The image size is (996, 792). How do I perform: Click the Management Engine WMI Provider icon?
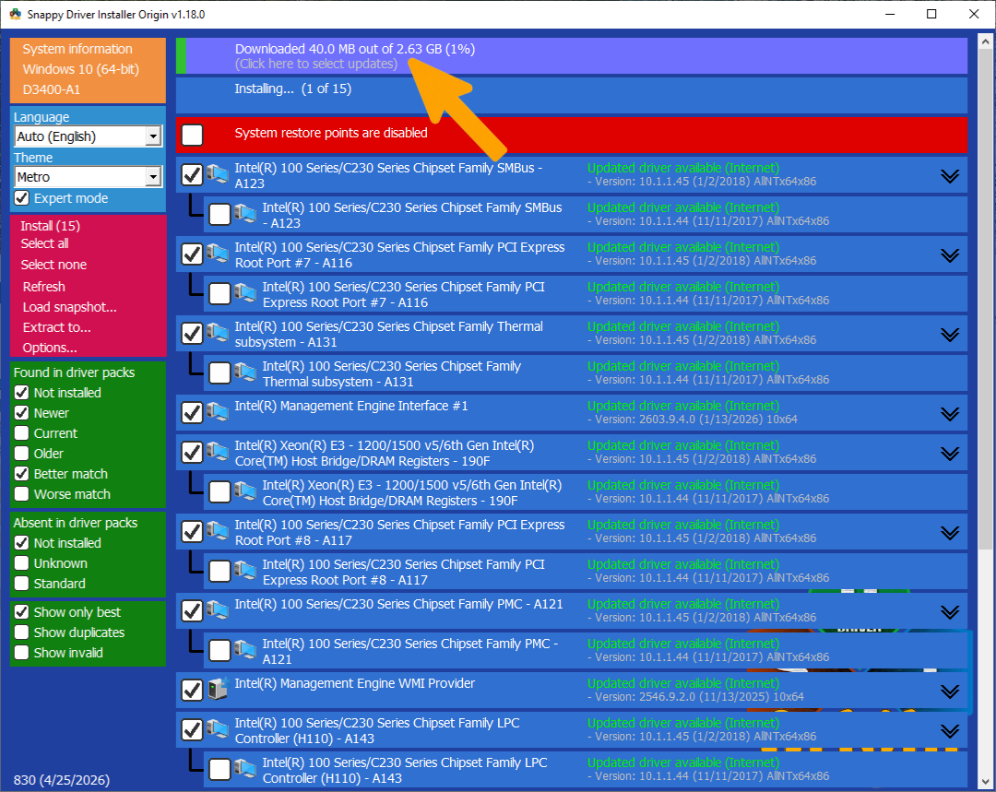218,689
